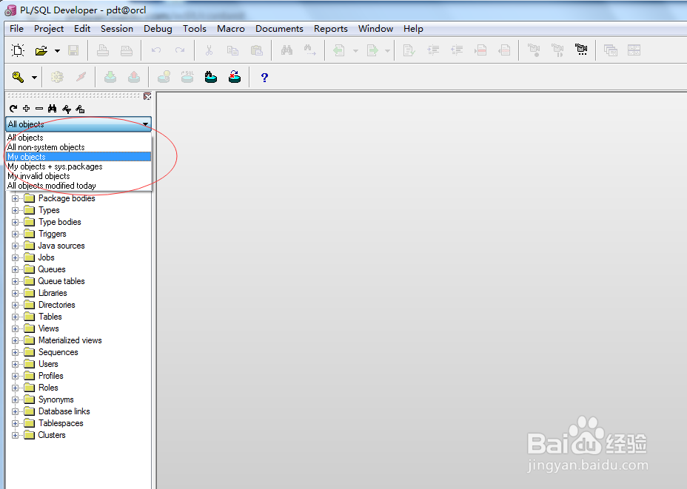Open the Session menu
Viewport: 687px width, 489px height.
[116, 28]
